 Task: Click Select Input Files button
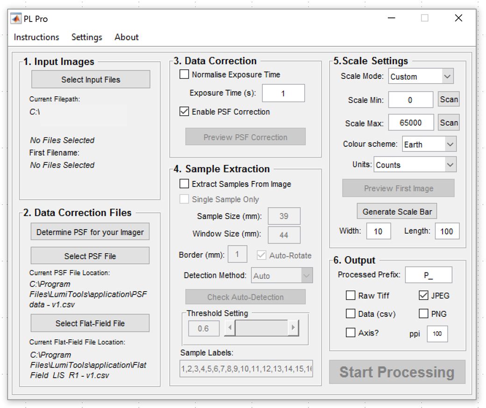pos(91,79)
